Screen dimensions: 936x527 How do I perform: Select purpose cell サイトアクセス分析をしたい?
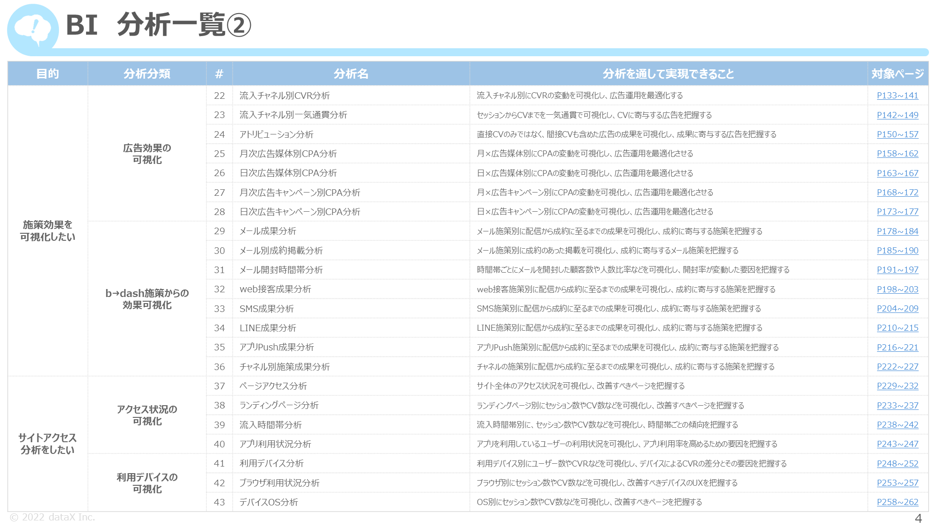click(x=47, y=444)
